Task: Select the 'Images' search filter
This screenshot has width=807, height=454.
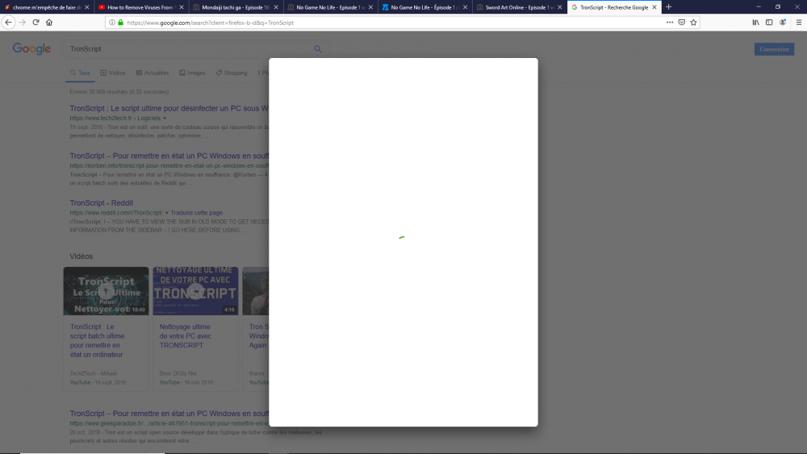Action: click(x=192, y=73)
